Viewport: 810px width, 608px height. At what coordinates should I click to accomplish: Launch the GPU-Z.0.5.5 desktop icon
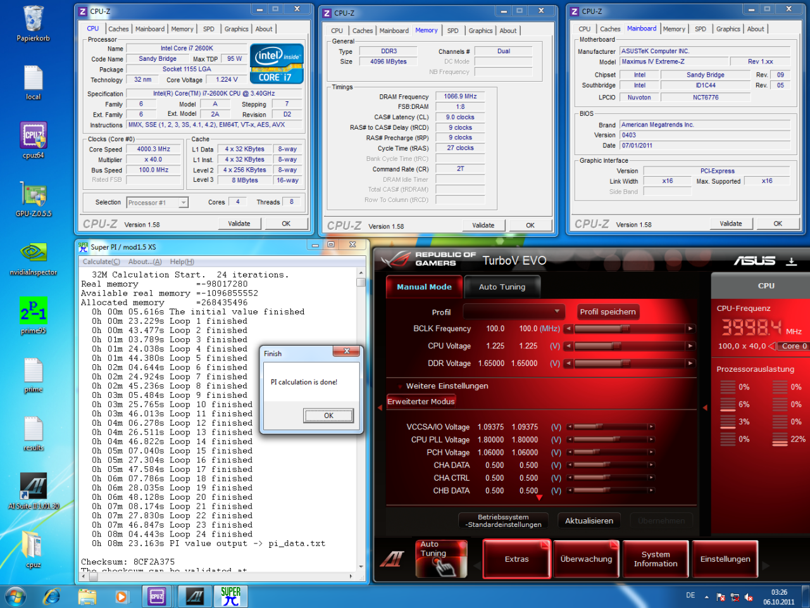34,199
